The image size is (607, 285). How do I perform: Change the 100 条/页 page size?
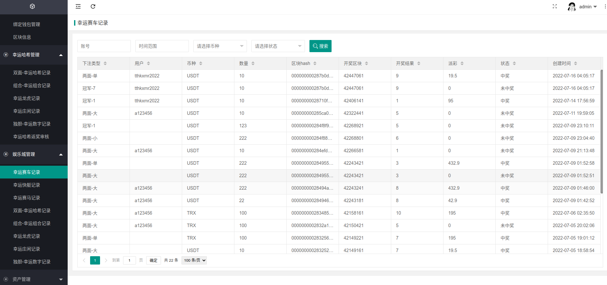(x=194, y=260)
